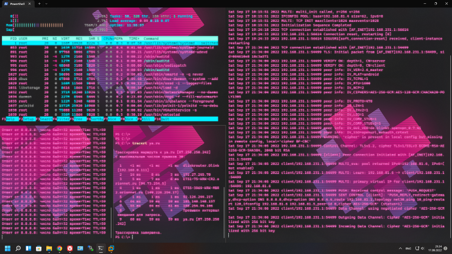The height and width of the screenshot is (254, 452).
Task: Launch Microsoft Store from the taskbar
Action: coord(38,248)
